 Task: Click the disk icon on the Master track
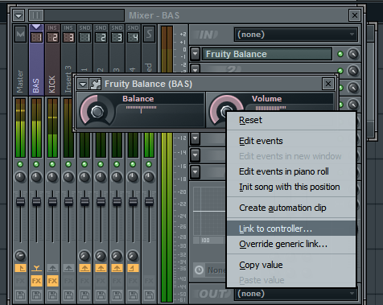pyautogui.click(x=20, y=295)
